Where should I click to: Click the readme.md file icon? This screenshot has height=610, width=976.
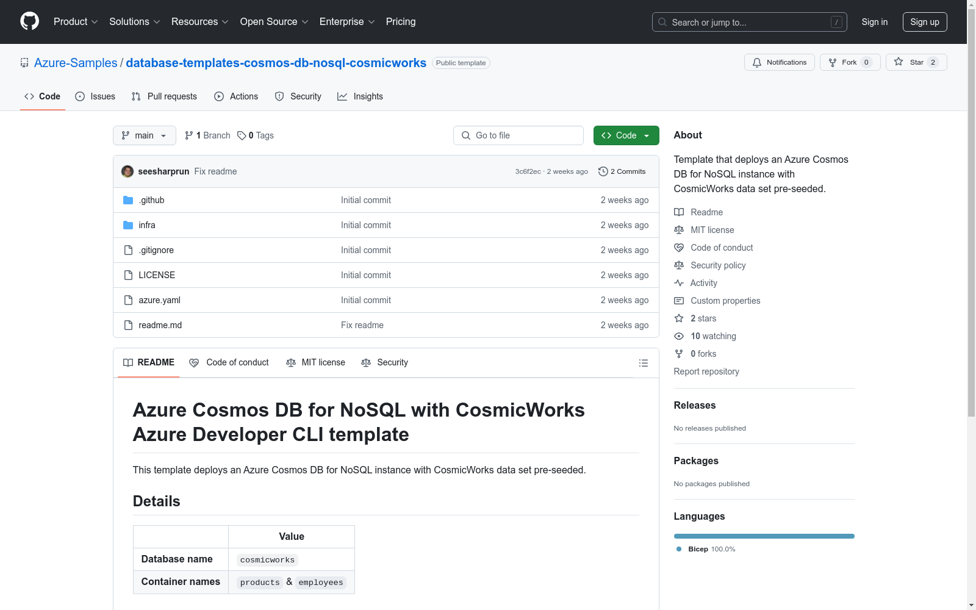(128, 325)
